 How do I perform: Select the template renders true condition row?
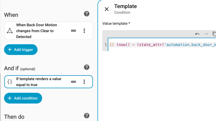39,82
